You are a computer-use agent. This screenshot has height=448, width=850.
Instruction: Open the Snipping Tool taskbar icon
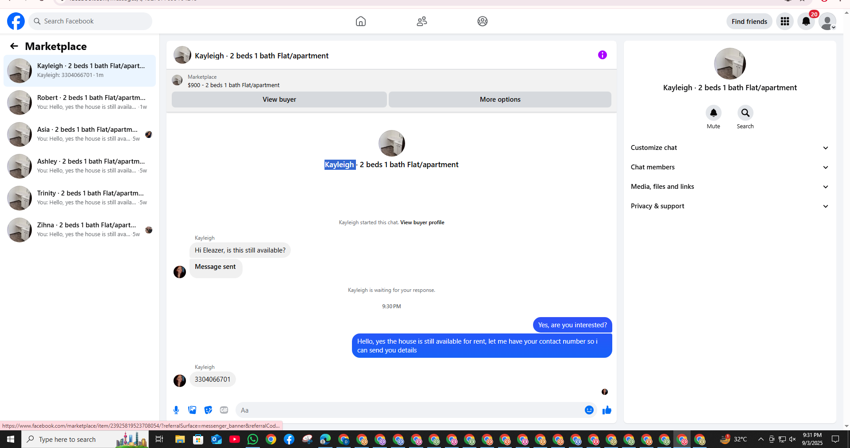coord(307,439)
